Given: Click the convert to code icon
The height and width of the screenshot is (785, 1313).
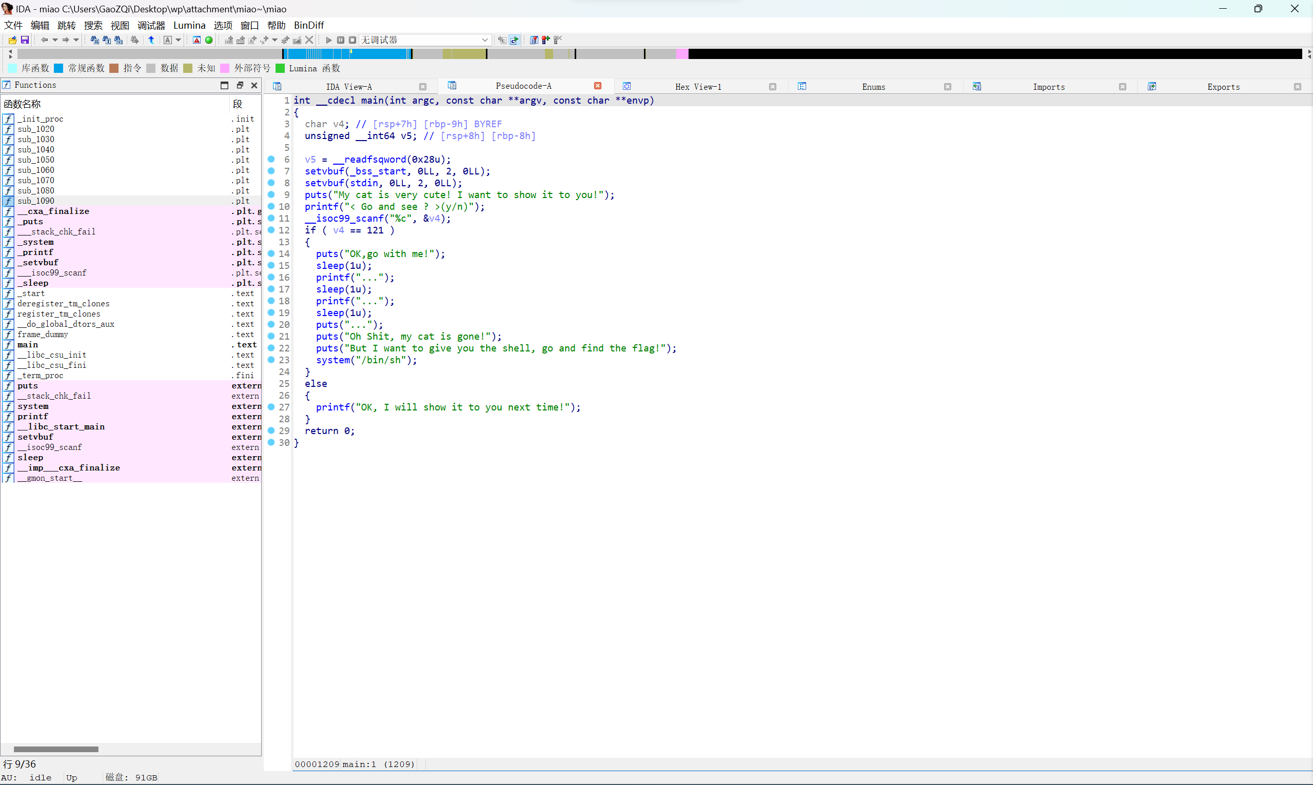Looking at the screenshot, I should click(228, 40).
